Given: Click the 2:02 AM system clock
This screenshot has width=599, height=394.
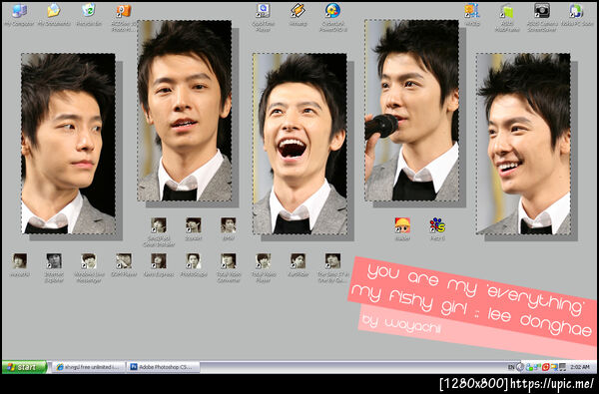Looking at the screenshot, I should tap(579, 367).
